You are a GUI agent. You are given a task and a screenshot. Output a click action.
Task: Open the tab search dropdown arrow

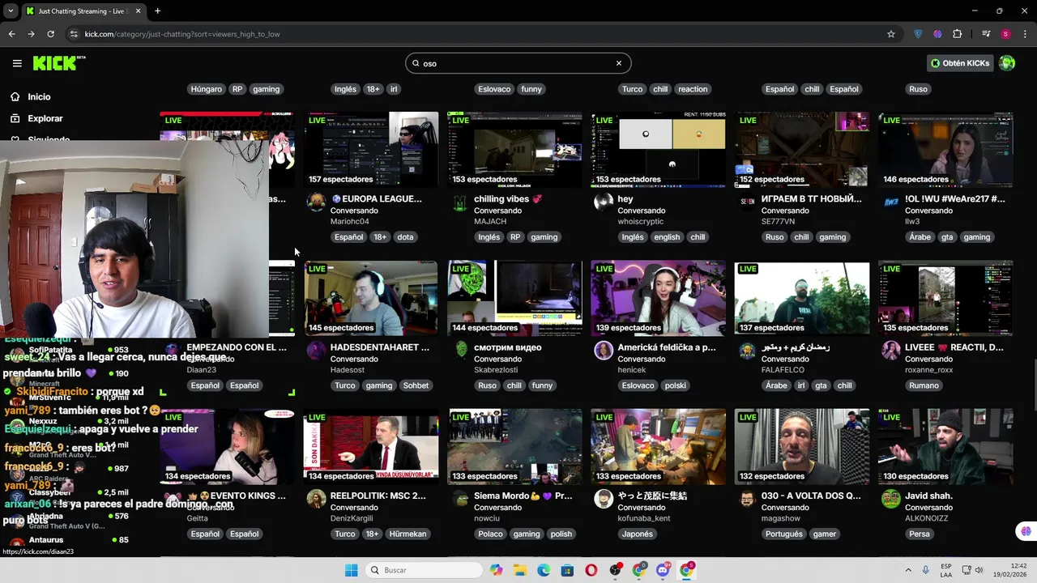click(x=10, y=11)
